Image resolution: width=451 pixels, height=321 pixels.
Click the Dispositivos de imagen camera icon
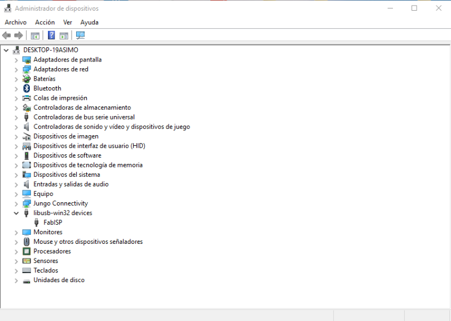26,136
